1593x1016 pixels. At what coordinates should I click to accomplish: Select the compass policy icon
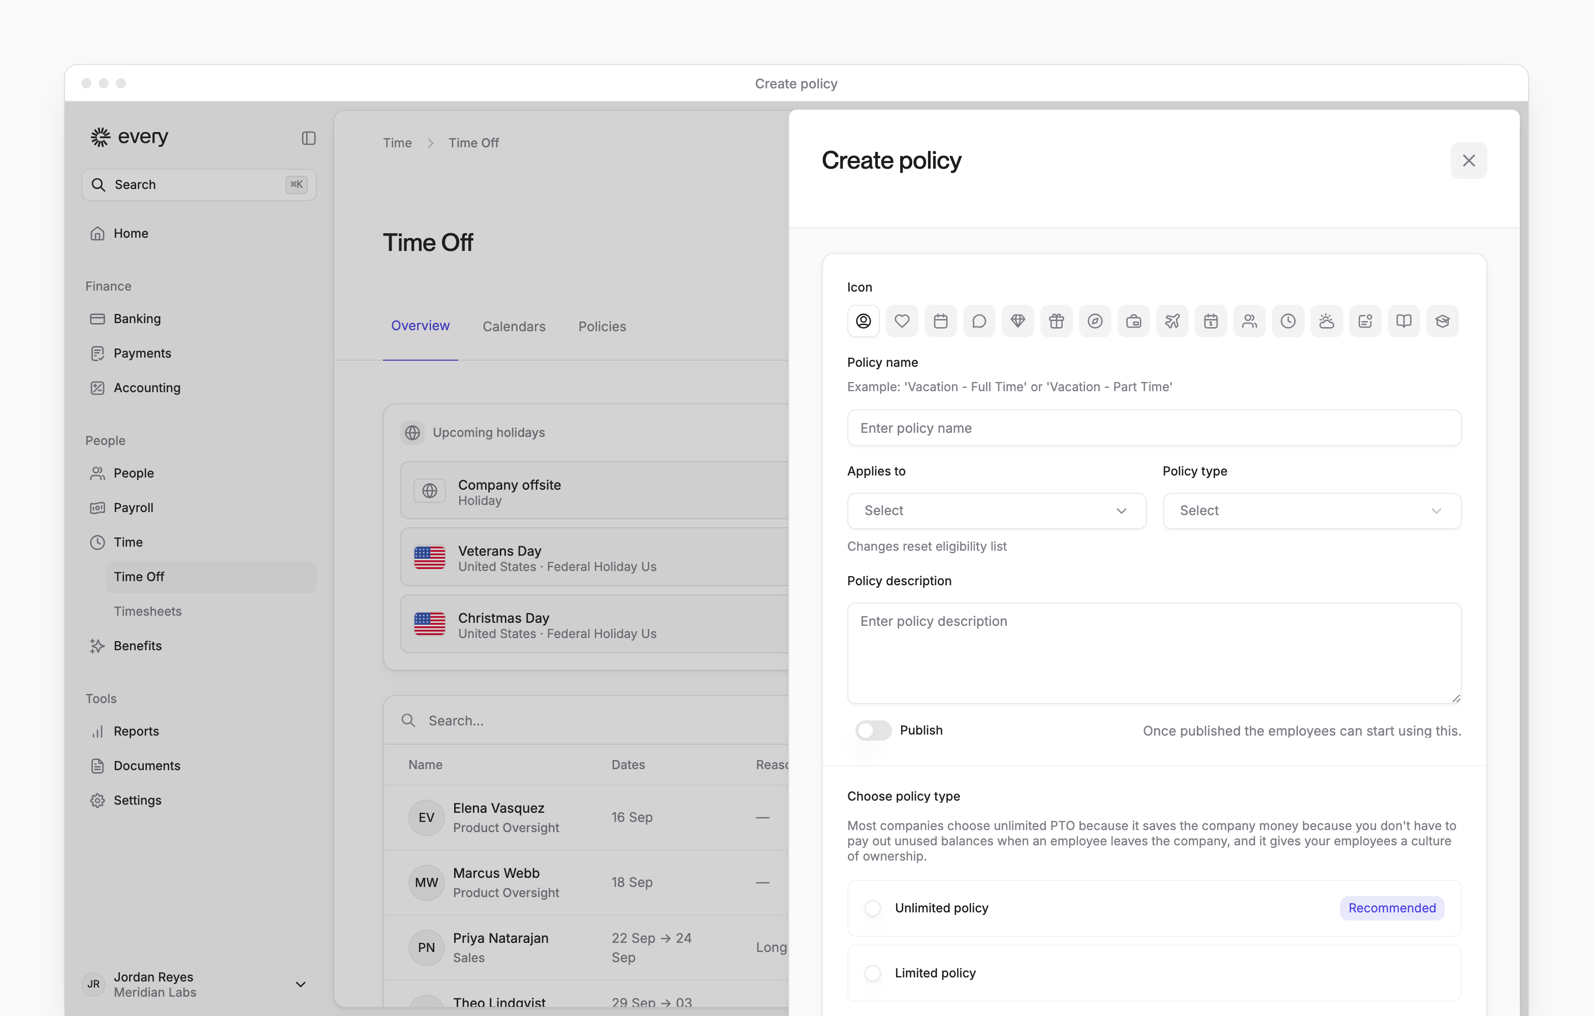point(1095,322)
